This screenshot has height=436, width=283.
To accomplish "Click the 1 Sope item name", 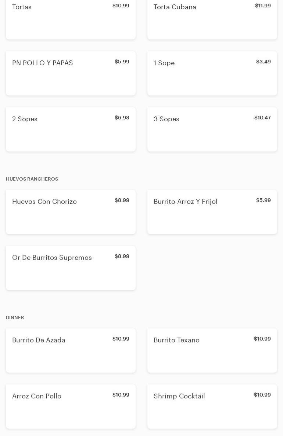I will 164,63.
